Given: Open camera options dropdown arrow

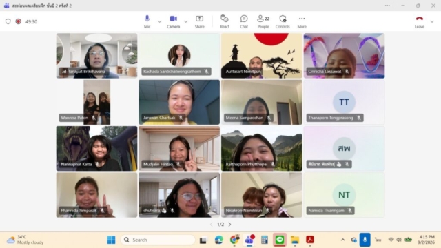Looking at the screenshot, I should pyautogui.click(x=185, y=21).
